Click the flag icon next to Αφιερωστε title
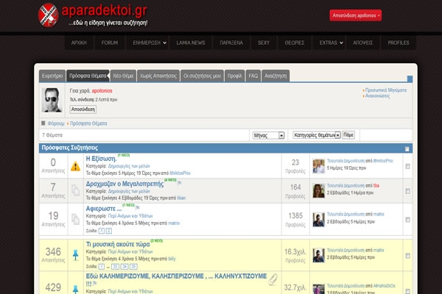Image resolution: width=442 pixels, height=294 pixels. pyautogui.click(x=138, y=207)
